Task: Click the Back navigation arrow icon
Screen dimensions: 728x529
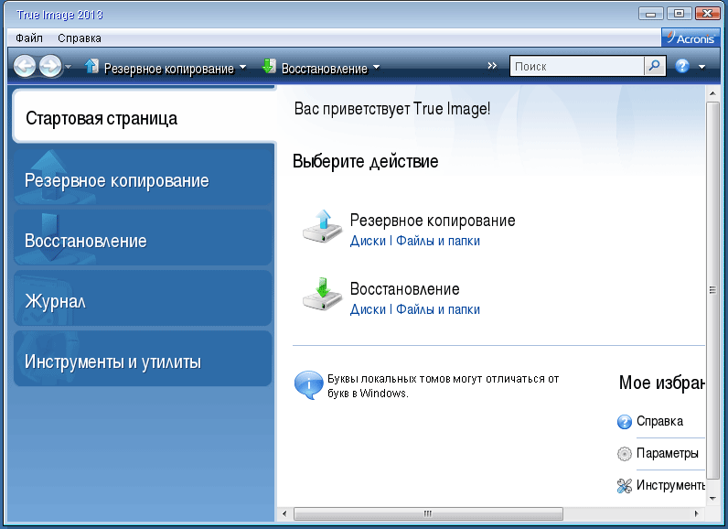Action: [24, 66]
